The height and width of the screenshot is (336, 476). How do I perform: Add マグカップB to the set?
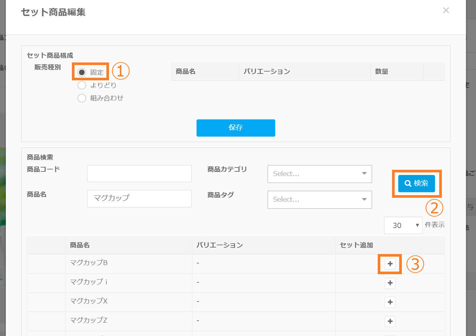click(390, 264)
